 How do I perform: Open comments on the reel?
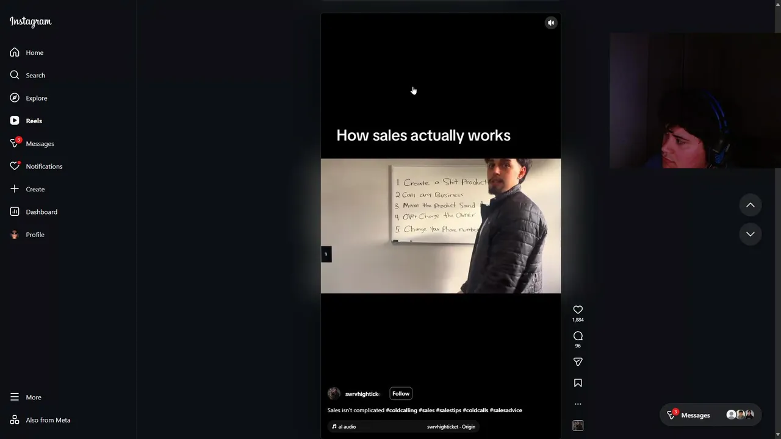coord(578,336)
